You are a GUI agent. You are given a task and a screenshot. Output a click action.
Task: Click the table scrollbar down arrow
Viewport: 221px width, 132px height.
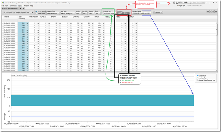pos(217,70)
